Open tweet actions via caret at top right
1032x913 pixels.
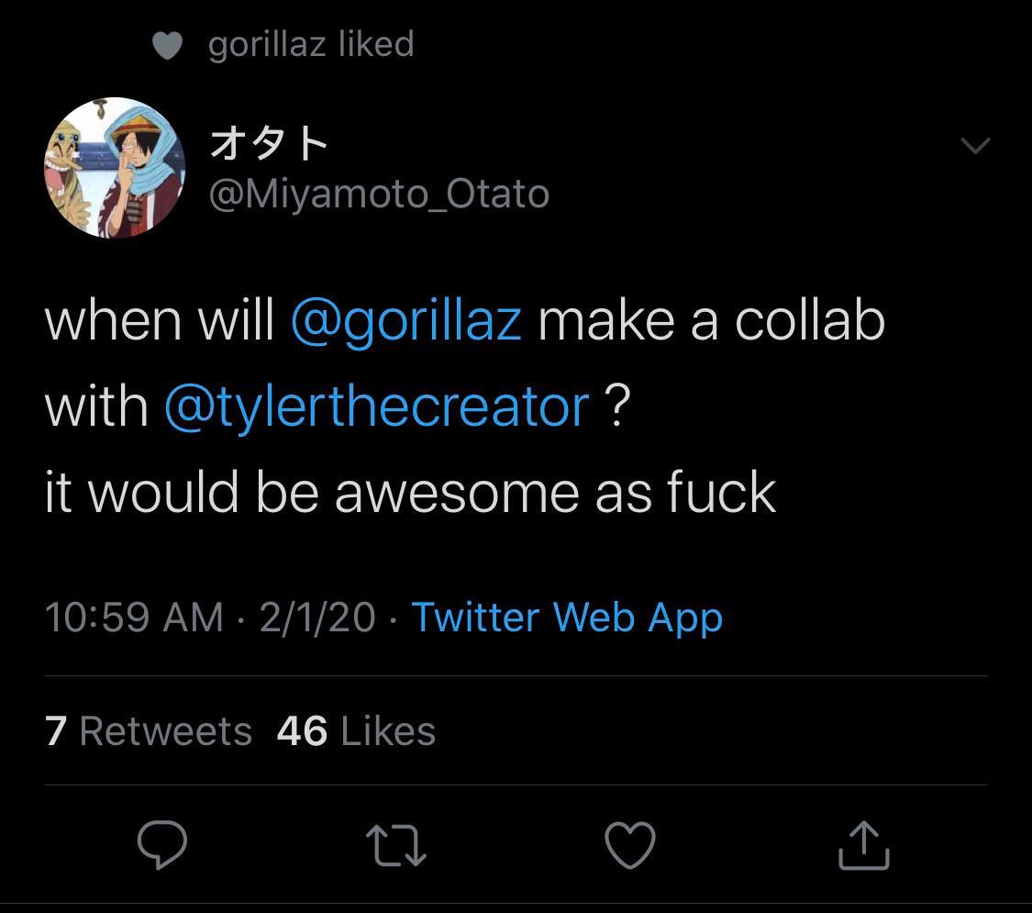[977, 144]
